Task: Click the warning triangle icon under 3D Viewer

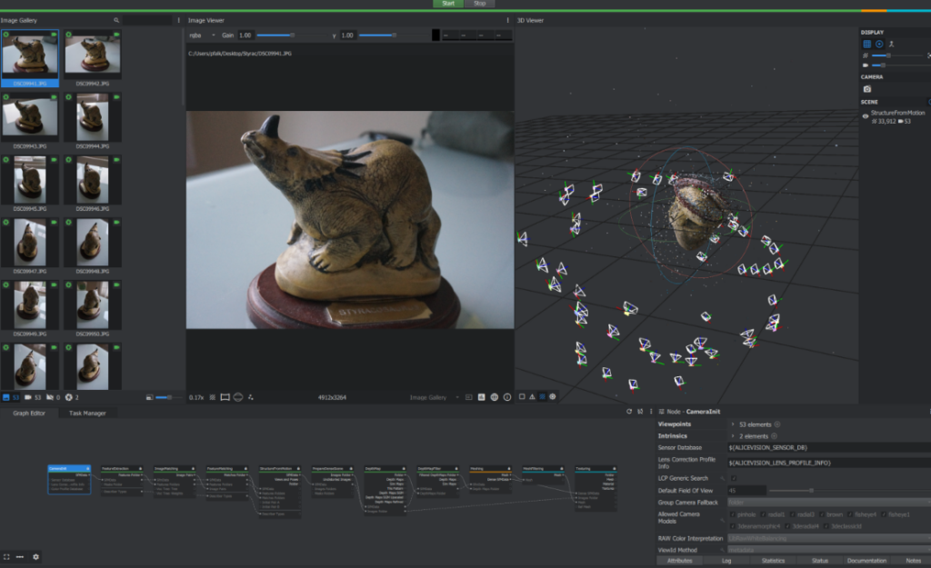Action: [x=532, y=396]
